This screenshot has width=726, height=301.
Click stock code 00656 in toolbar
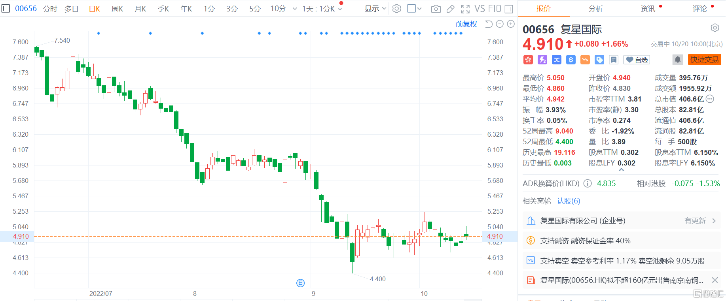tap(26, 8)
